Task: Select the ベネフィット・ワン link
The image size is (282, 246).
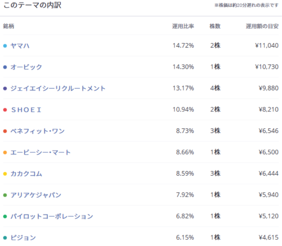Action: click(38, 131)
